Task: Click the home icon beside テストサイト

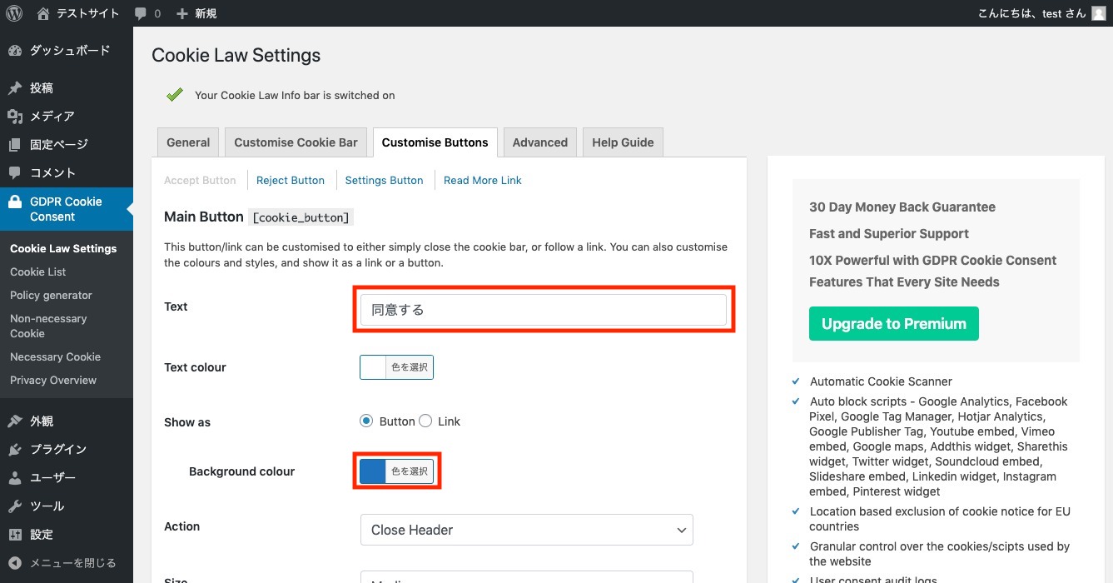Action: 43,13
